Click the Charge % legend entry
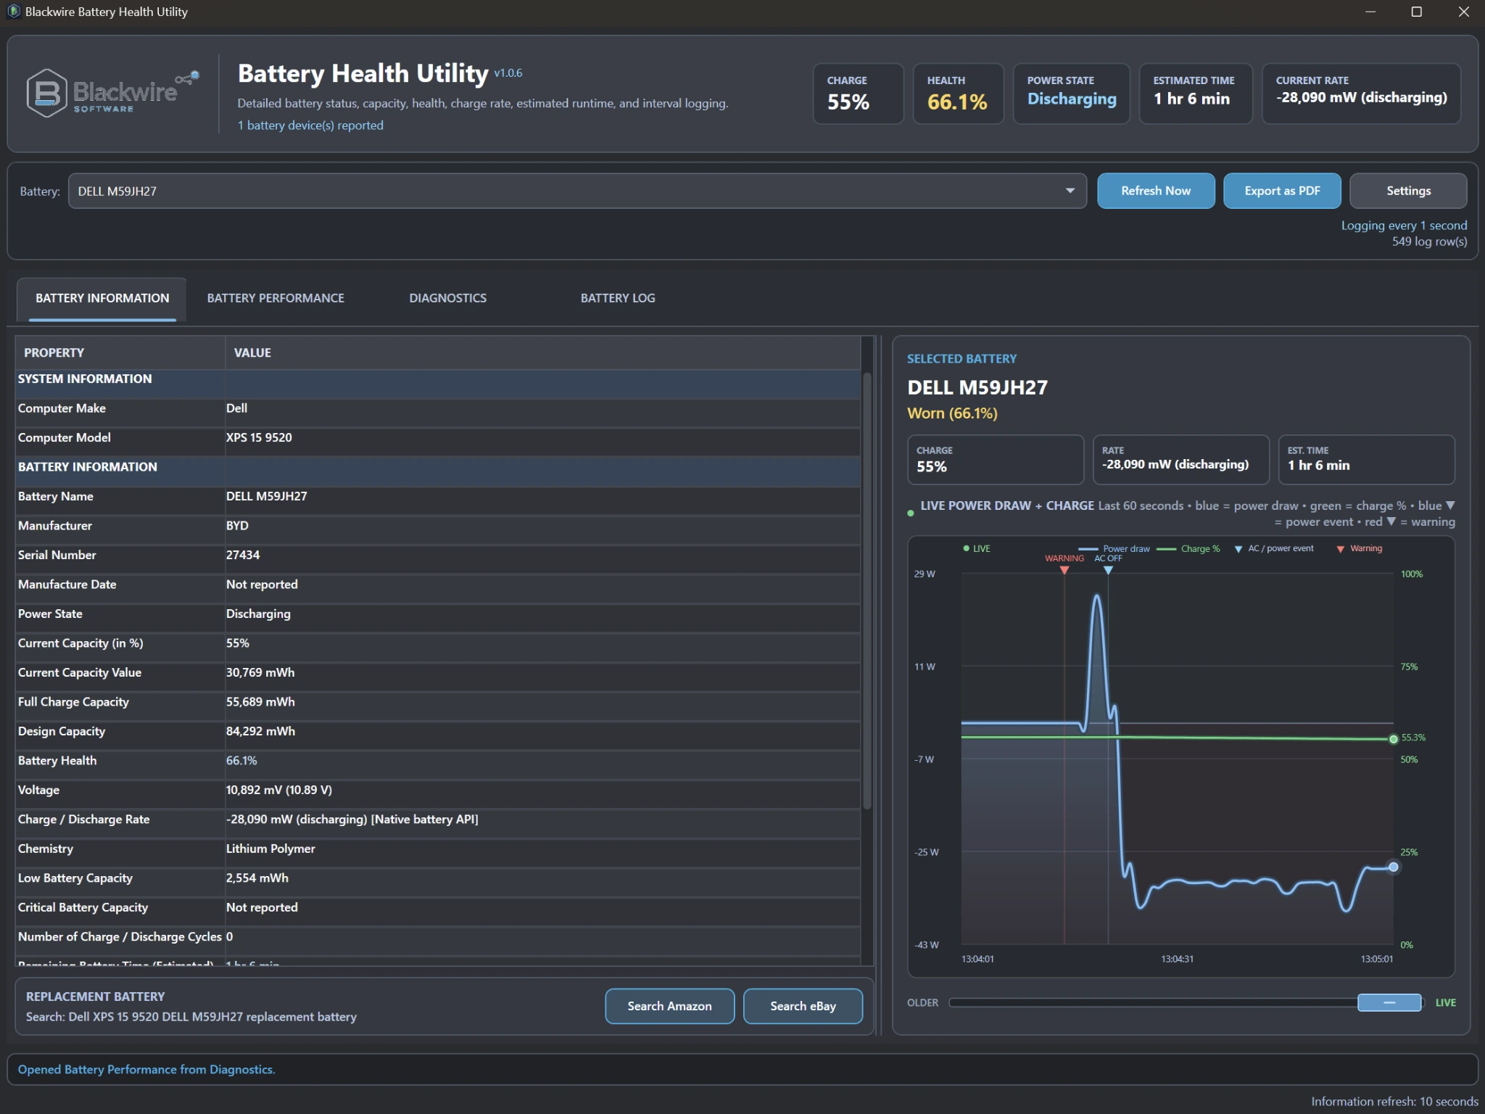Screen dimensions: 1485x1114 coord(1188,549)
